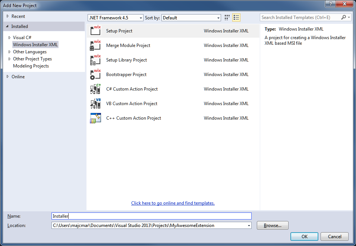This screenshot has width=356, height=246.
Task: Select Other Languages category label
Action: click(x=30, y=52)
